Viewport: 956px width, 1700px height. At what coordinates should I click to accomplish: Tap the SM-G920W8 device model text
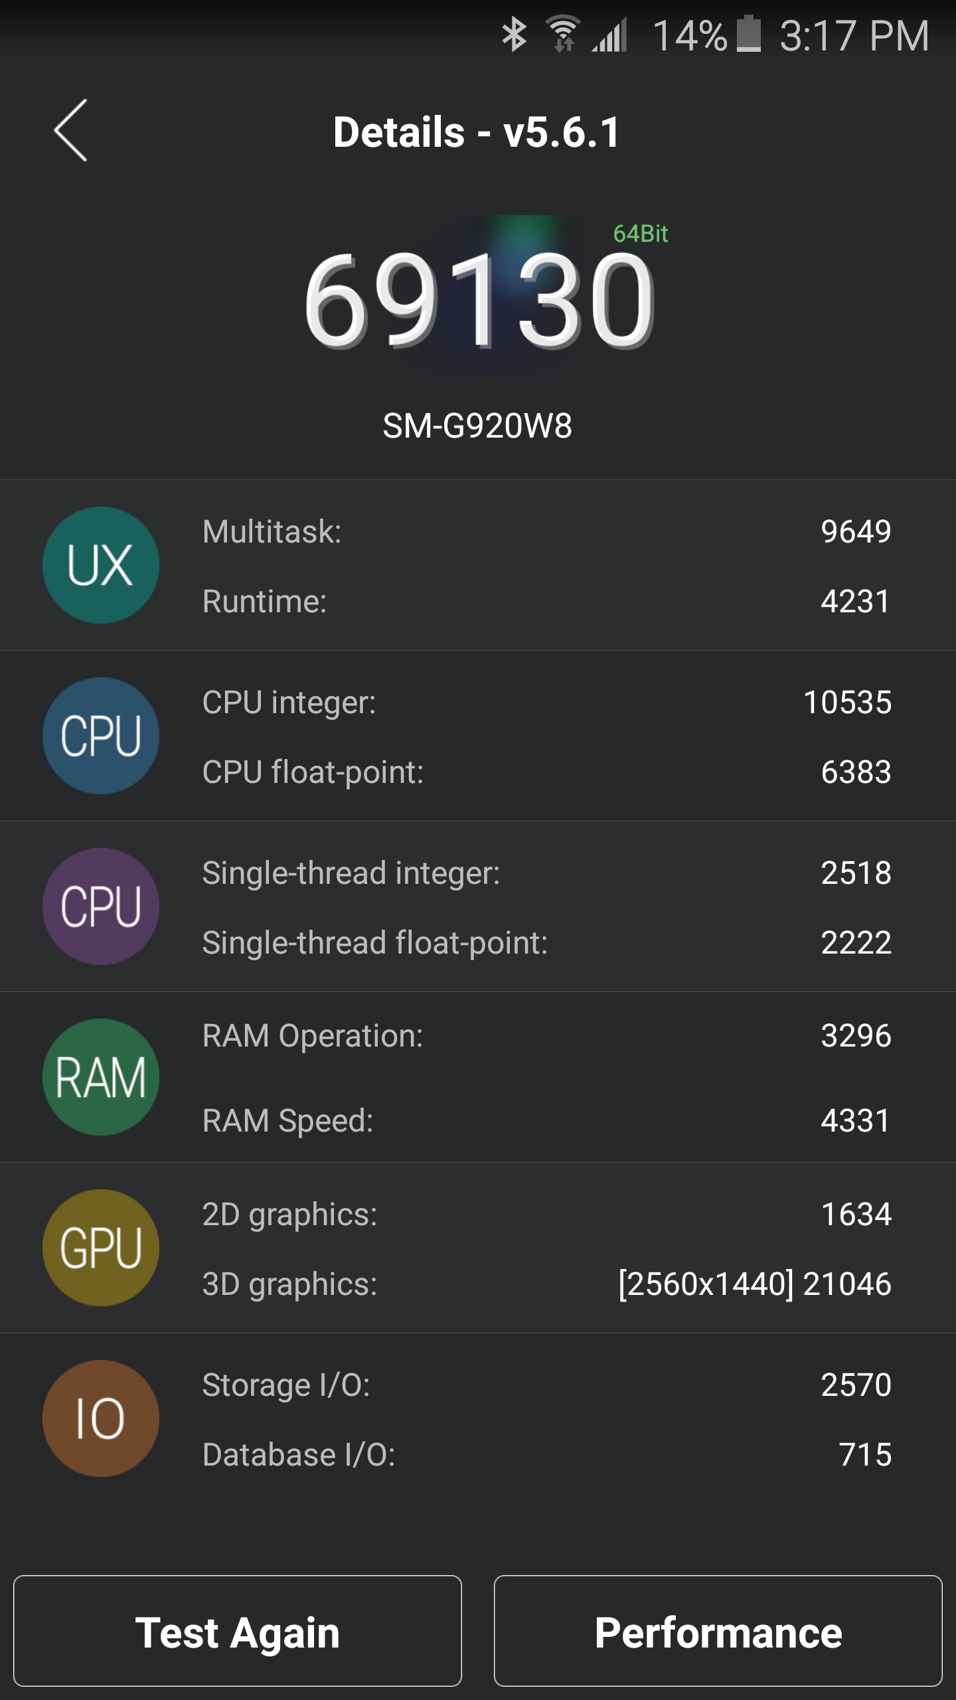pyautogui.click(x=477, y=426)
